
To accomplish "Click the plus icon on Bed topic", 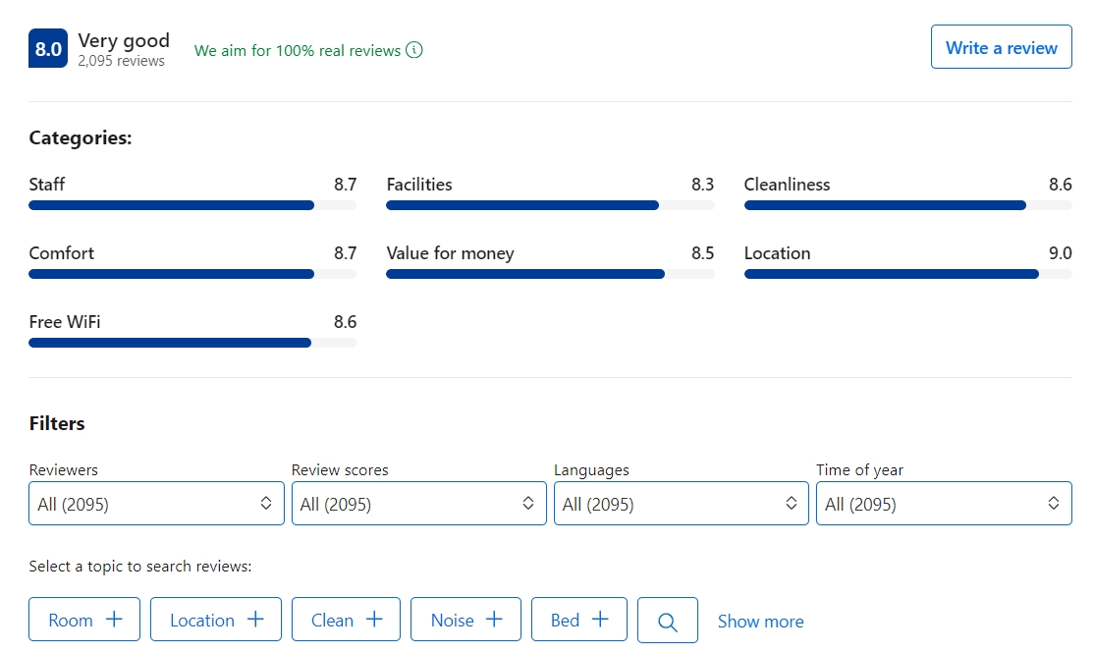I will (x=601, y=620).
